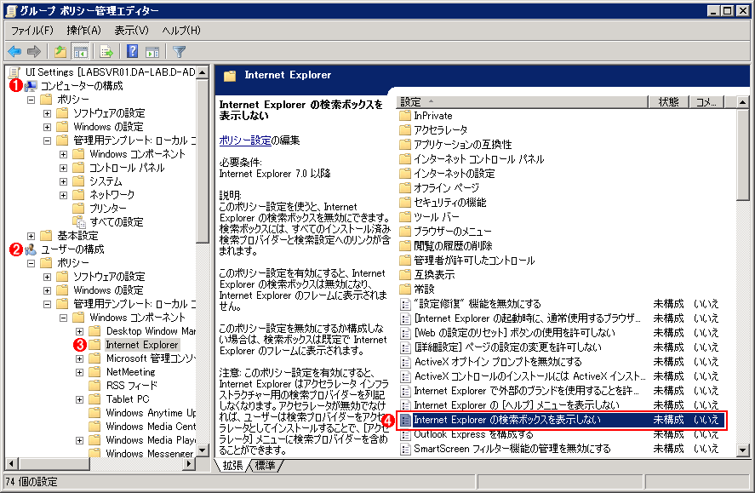Click the tree's horizontal scroll-right arrow
This screenshot has width=755, height=493.
click(x=189, y=464)
